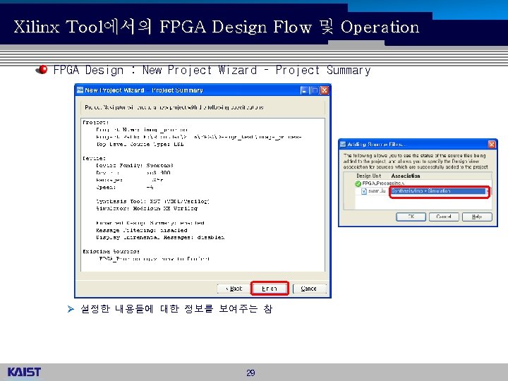Click the Design Unit column header
Image resolution: width=508 pixels, height=381 pixels.
click(368, 176)
